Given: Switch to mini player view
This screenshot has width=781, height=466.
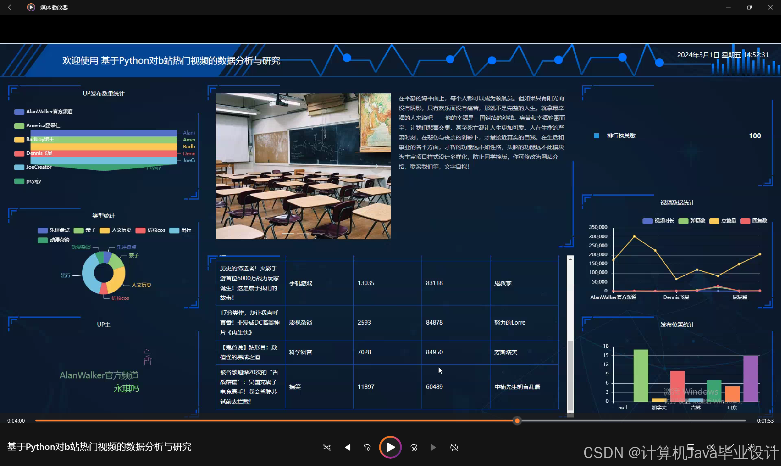Looking at the screenshot, I should coord(751,447).
